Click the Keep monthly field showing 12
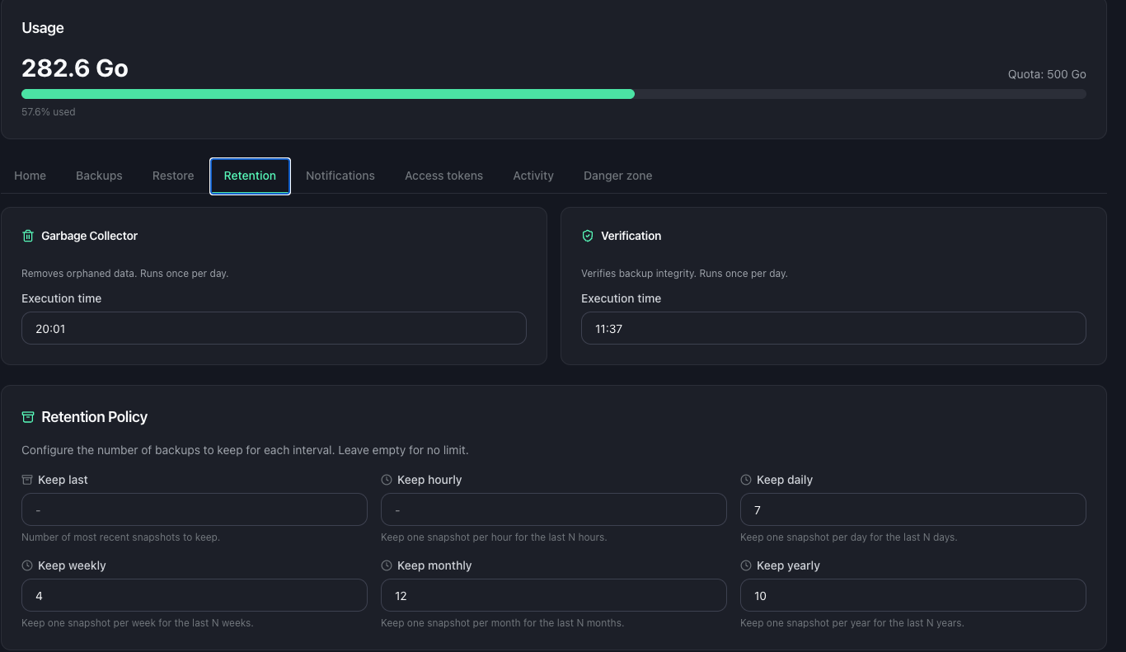The width and height of the screenshot is (1126, 652). (554, 595)
